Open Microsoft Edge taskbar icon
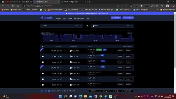The image size is (176, 99). (81, 96)
